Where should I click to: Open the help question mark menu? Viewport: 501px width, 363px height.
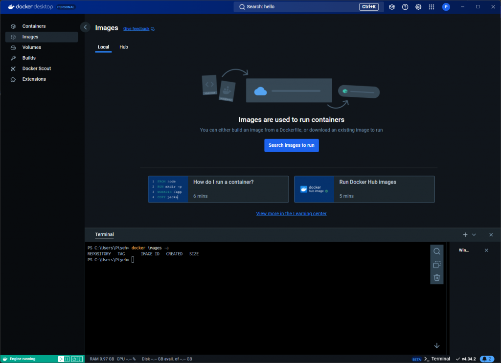click(x=405, y=7)
